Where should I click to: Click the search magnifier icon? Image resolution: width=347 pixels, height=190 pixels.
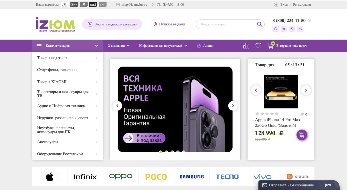click(259, 24)
